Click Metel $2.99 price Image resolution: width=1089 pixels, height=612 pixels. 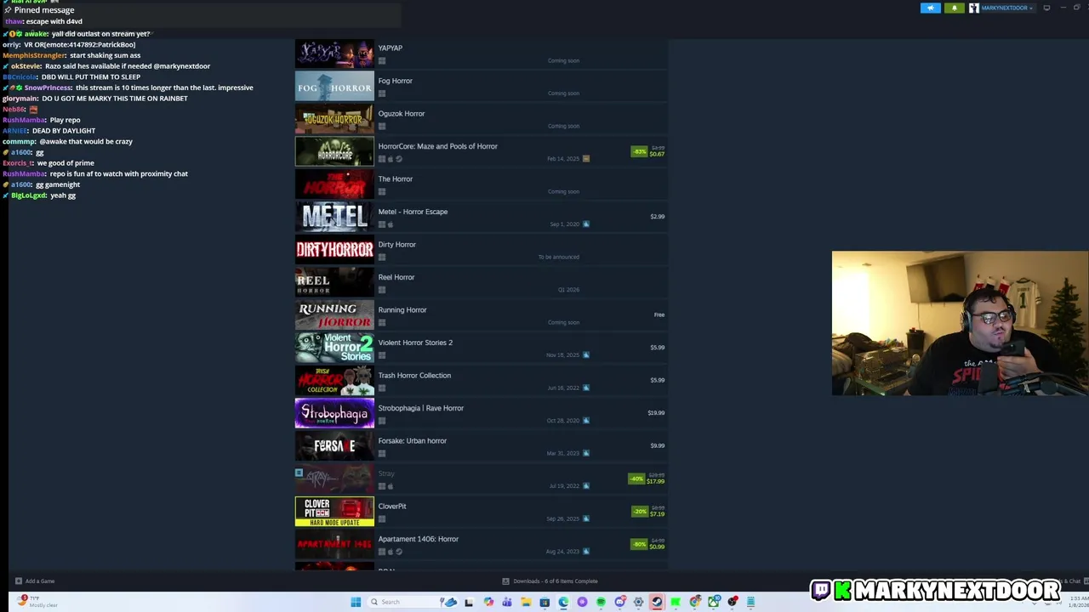pyautogui.click(x=657, y=217)
